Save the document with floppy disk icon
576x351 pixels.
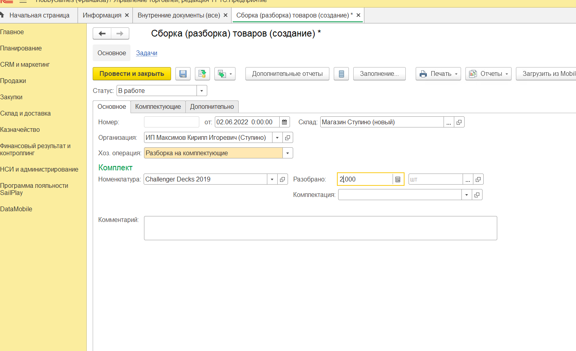[183, 74]
